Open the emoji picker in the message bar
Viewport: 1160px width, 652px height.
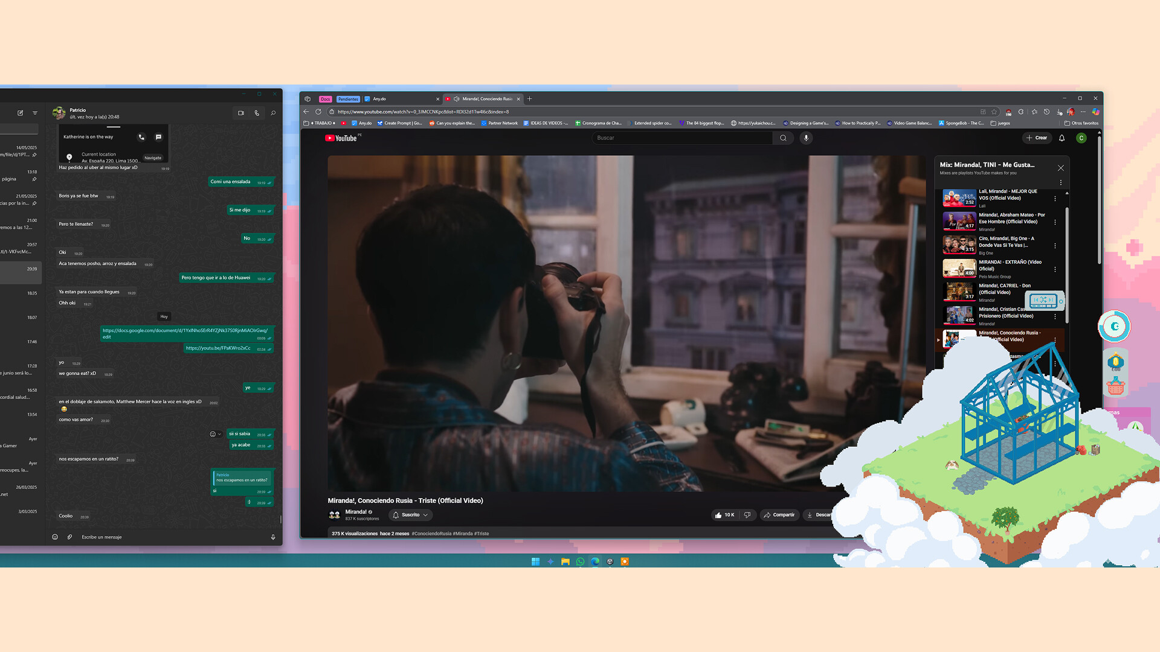click(x=55, y=537)
